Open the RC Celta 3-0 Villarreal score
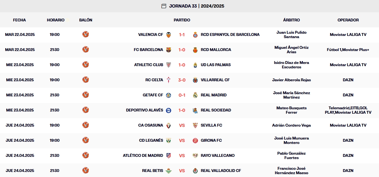 pos(182,80)
